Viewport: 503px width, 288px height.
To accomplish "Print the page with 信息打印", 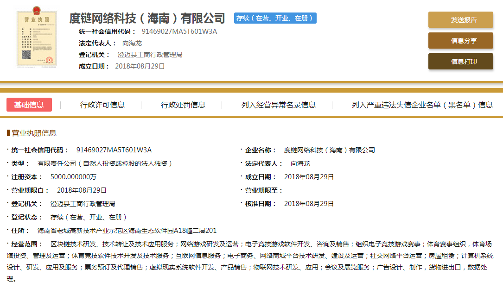I will click(x=460, y=62).
